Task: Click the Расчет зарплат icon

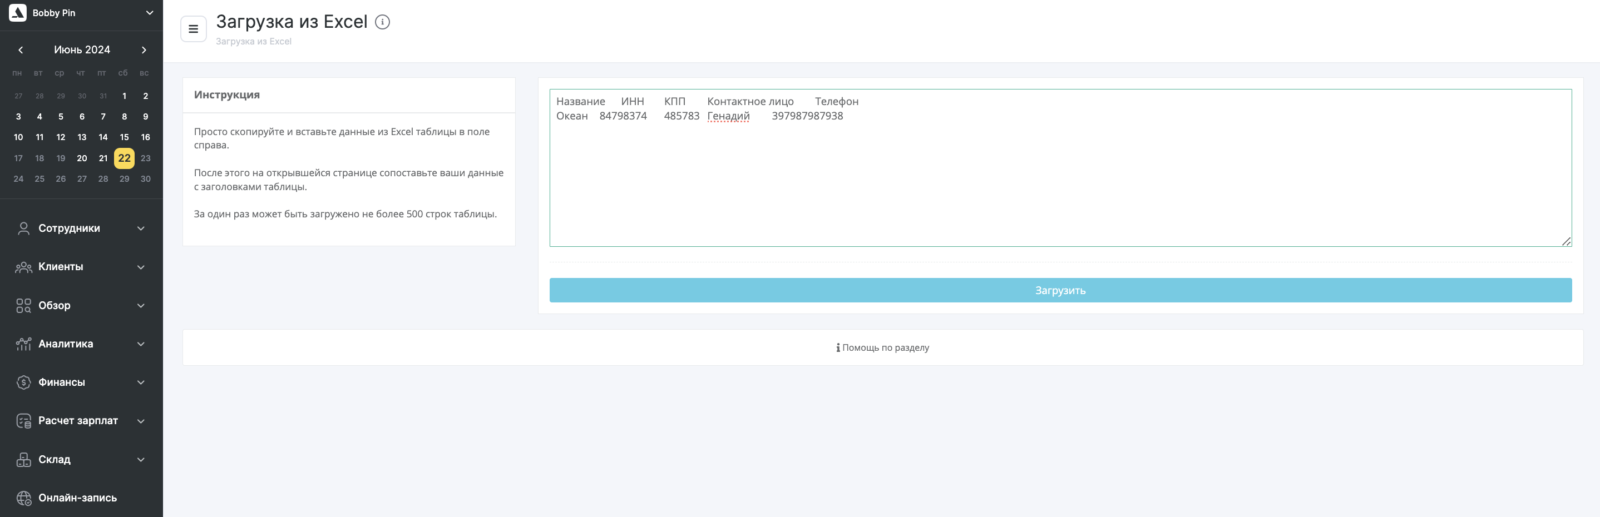Action: click(23, 421)
